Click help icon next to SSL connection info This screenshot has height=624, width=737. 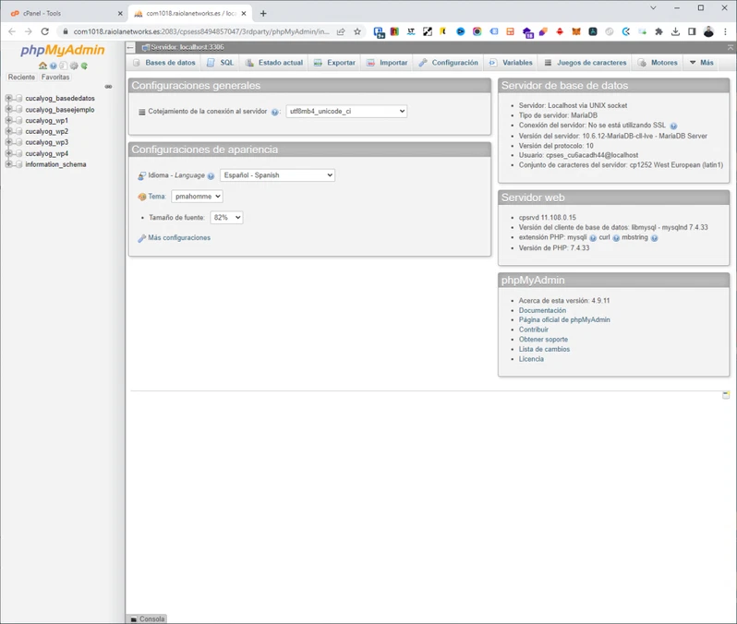click(x=673, y=126)
